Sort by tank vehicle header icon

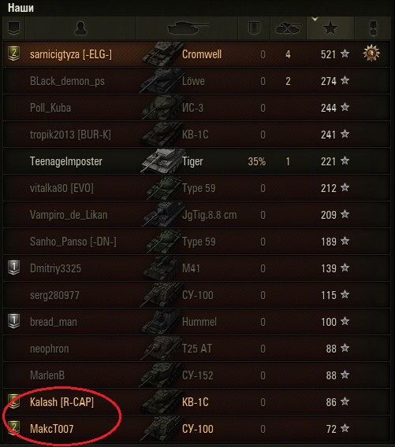click(187, 28)
